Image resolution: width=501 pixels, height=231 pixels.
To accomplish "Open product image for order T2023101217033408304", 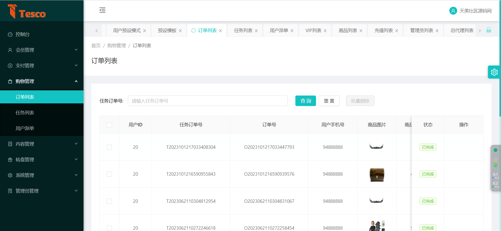I will pos(377,146).
